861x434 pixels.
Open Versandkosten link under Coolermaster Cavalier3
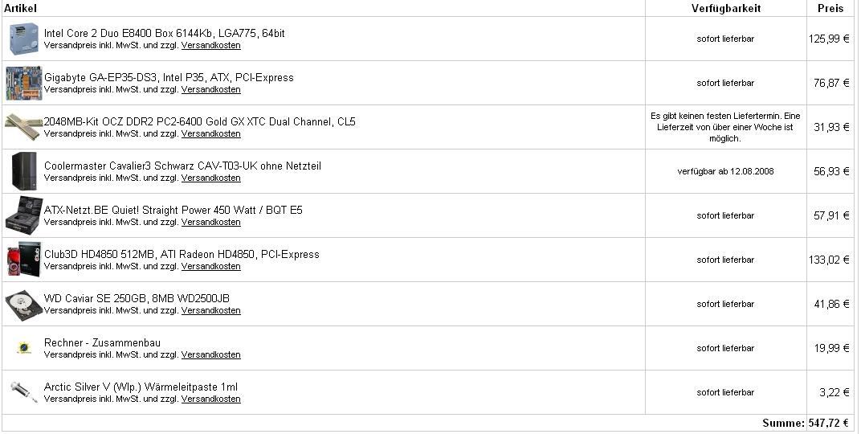click(x=210, y=178)
